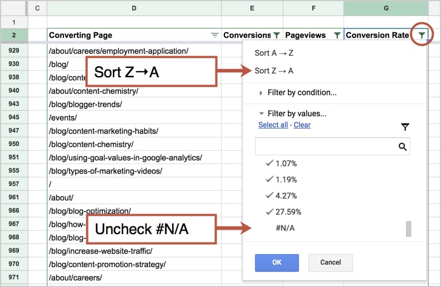
Task: Select row 957 header
Action: pos(14,184)
